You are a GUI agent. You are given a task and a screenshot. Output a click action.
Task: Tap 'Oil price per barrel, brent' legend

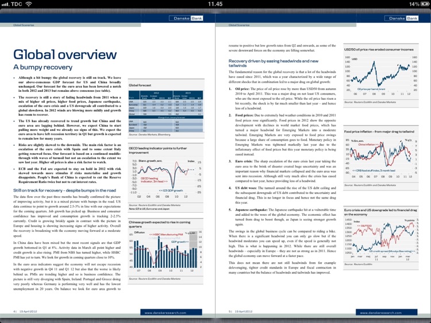(x=371, y=89)
